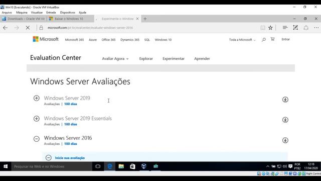Open Avaliar Agora dropdown
321x181 pixels.
coord(115,59)
